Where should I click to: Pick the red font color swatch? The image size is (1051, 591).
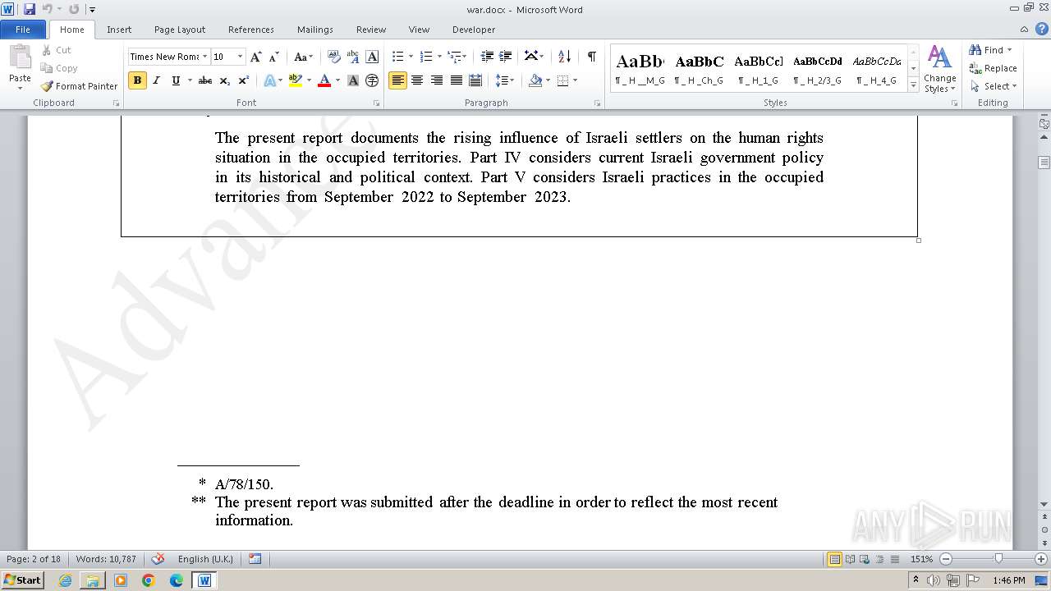(324, 80)
